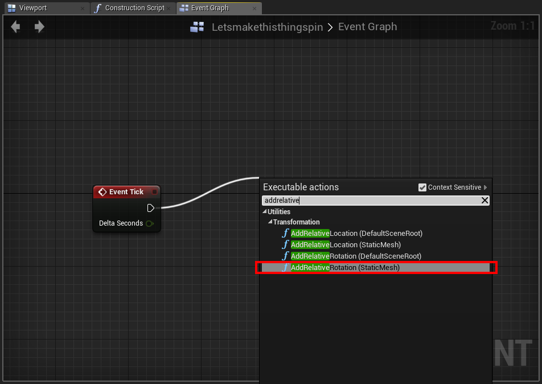The height and width of the screenshot is (384, 542).
Task: Clear the search box with X
Action: point(484,201)
